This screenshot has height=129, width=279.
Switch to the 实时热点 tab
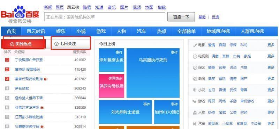tap(23, 44)
